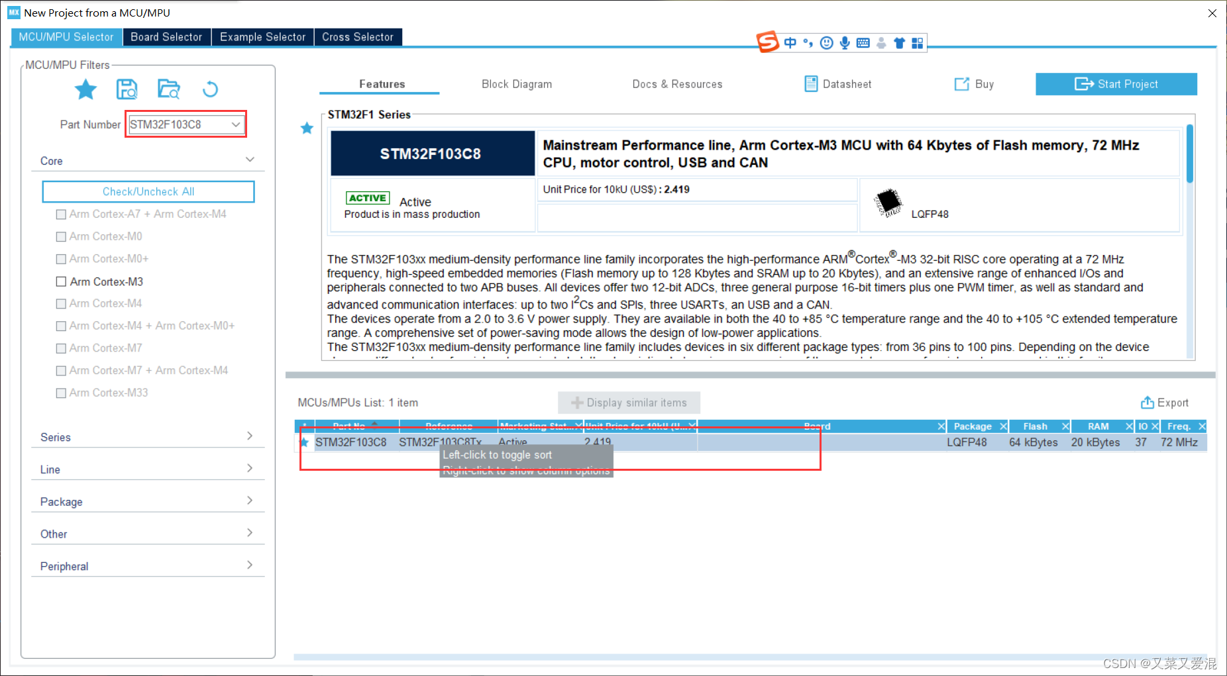Switch to the MCU/MPU Selector tab

[66, 37]
